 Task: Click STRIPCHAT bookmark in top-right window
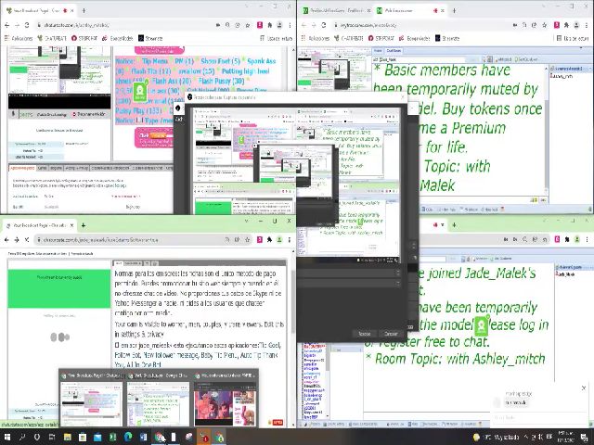[381, 38]
